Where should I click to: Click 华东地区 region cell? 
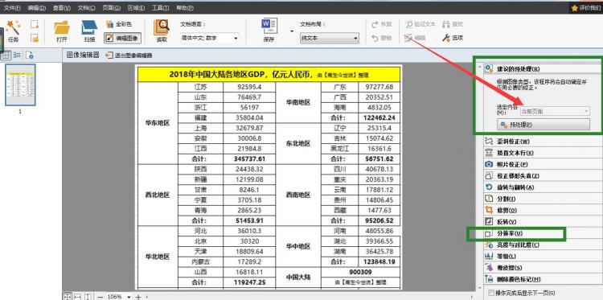point(158,123)
